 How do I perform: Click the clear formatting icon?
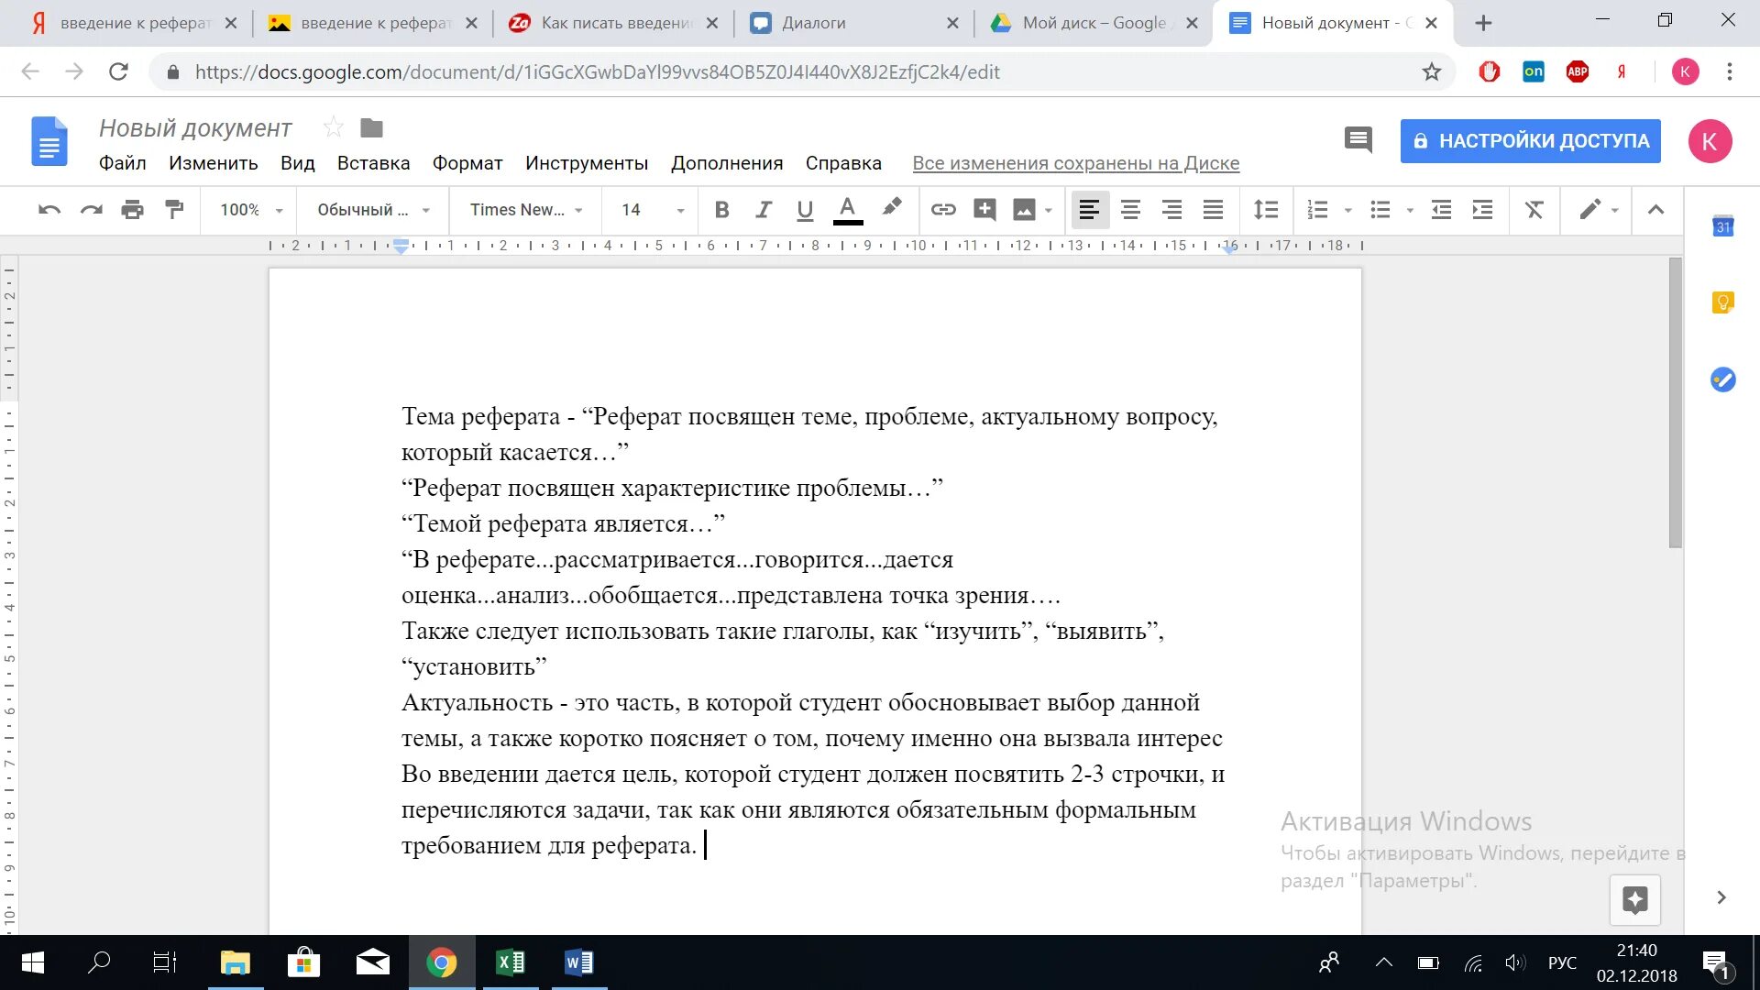pyautogui.click(x=1534, y=210)
